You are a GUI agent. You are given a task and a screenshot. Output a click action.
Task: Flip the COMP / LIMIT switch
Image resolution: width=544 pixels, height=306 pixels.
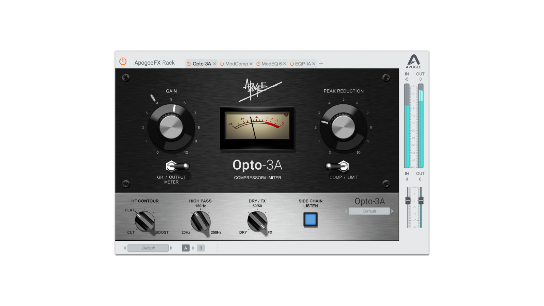click(x=338, y=166)
